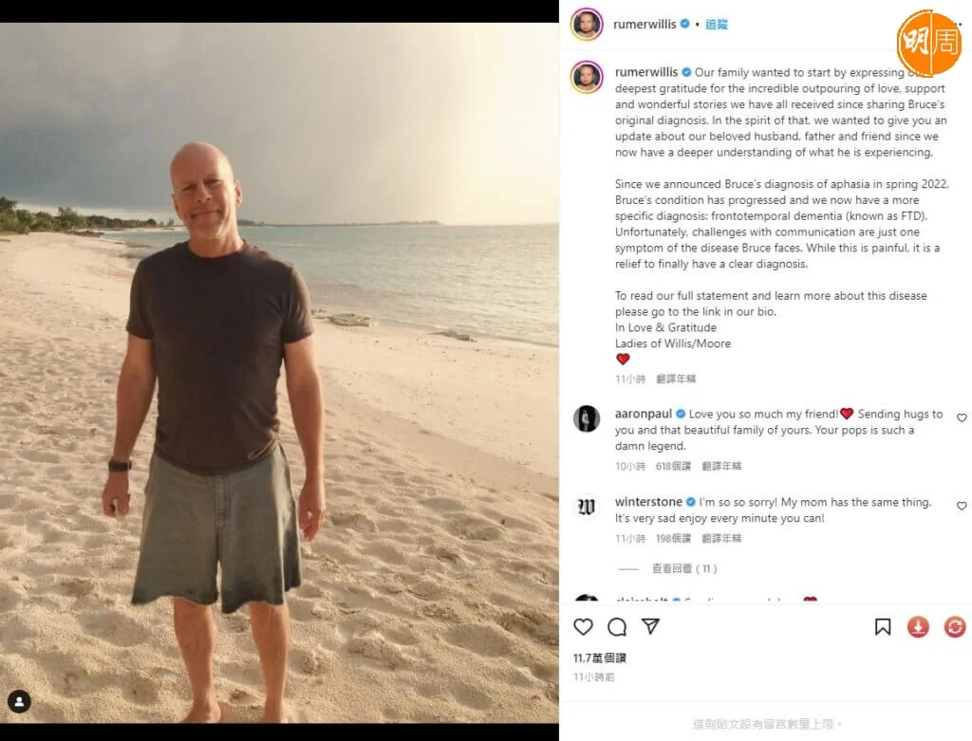View 618 likes on aaronpaul comment

tap(673, 466)
